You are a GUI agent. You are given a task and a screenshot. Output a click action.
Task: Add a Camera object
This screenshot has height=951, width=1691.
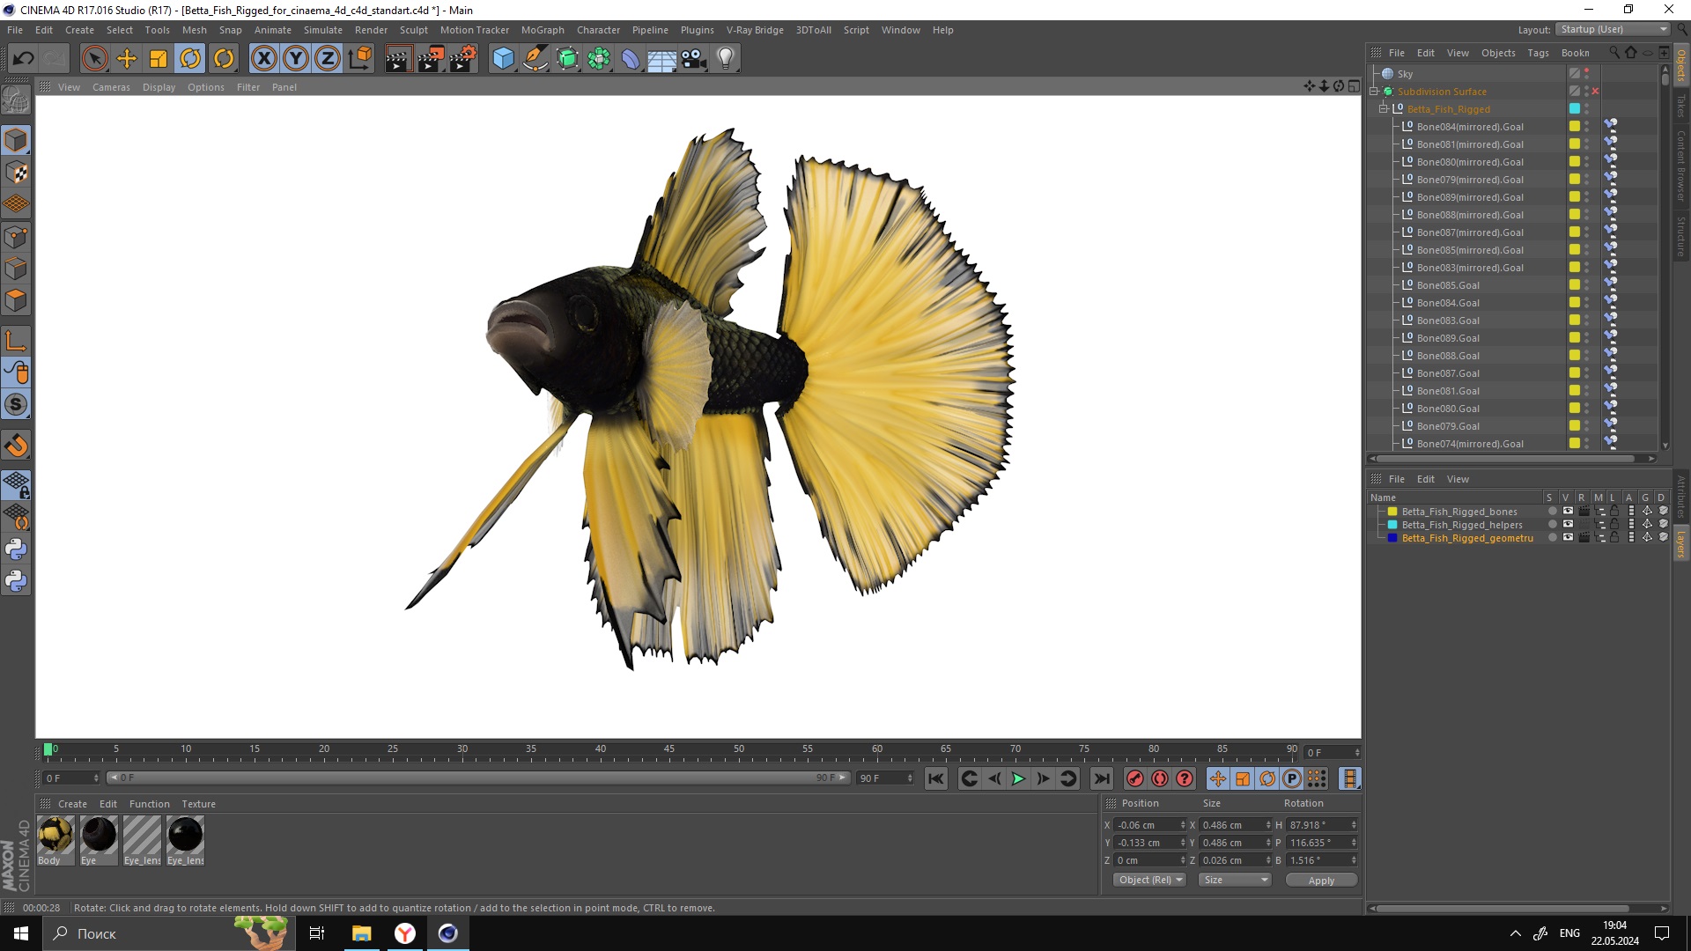point(694,59)
